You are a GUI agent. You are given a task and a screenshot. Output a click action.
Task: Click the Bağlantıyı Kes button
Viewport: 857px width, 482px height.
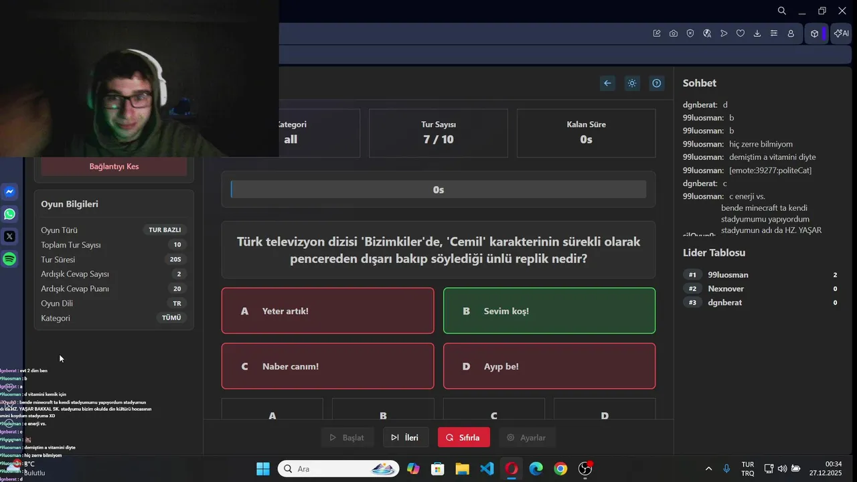[114, 166]
